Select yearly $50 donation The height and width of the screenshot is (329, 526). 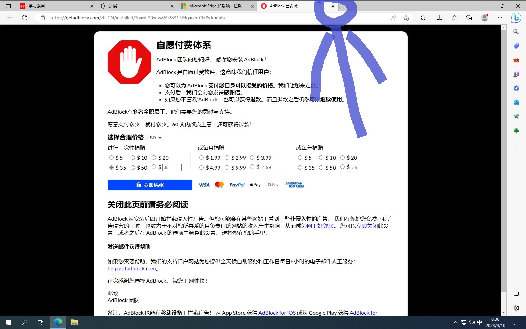[x=321, y=167]
